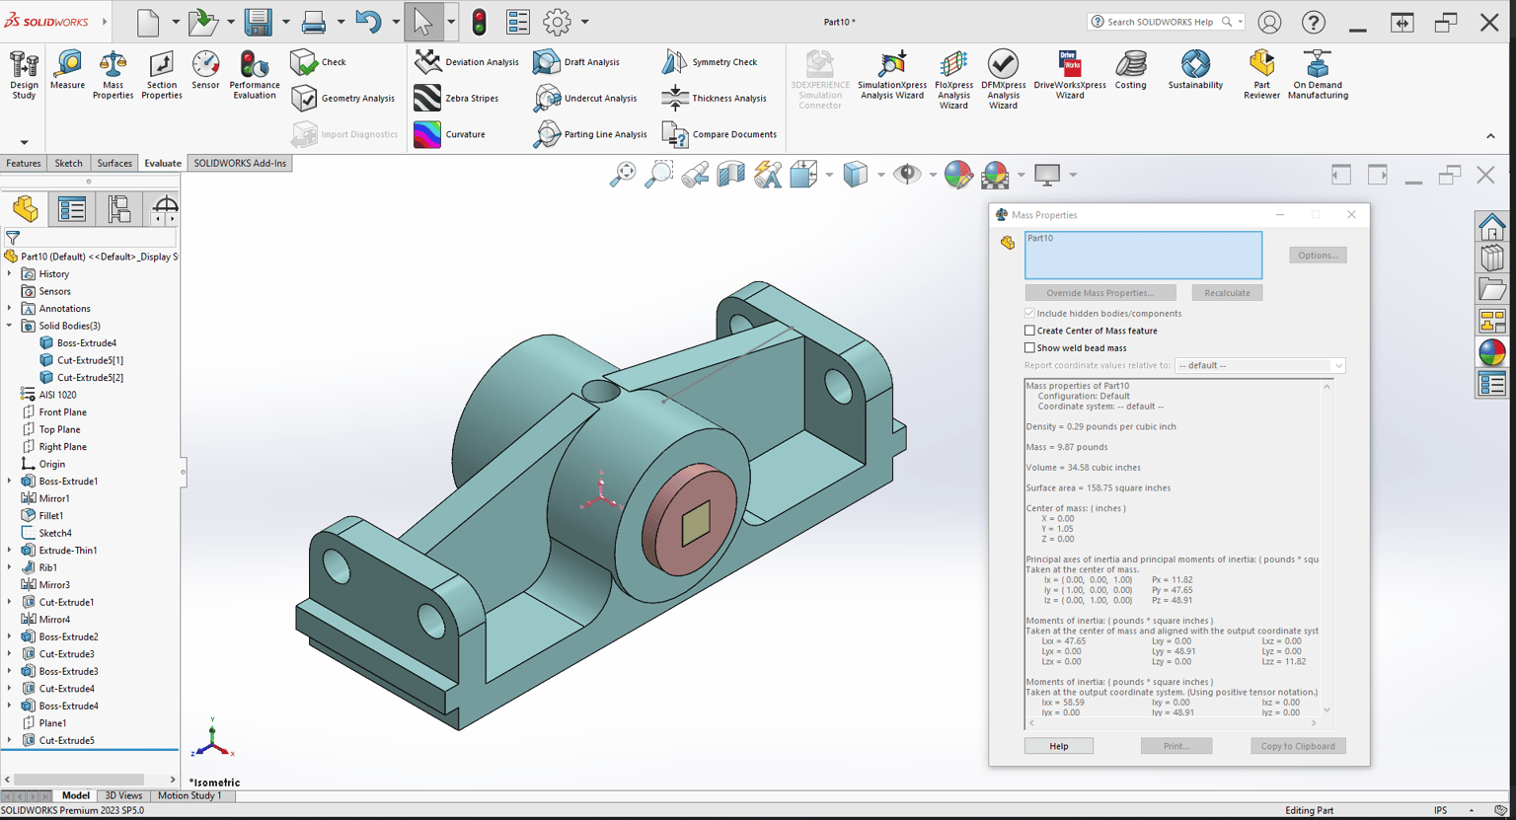Toggle Include hidden bodies/components checkbox
The image size is (1516, 820).
pos(1029,314)
